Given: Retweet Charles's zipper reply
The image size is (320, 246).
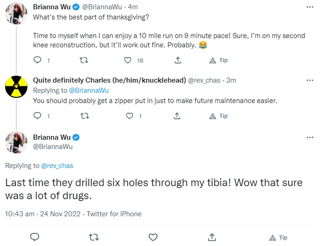Looking at the screenshot, I should coord(85,116).
